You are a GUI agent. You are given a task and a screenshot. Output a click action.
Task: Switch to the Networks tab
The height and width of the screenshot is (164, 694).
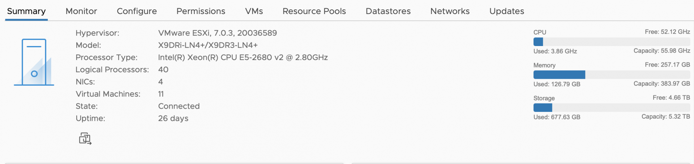(450, 11)
